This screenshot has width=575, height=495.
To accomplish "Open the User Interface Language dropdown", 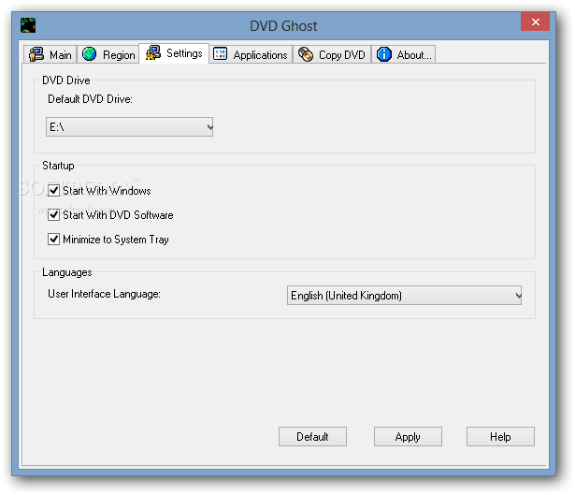I will [404, 296].
